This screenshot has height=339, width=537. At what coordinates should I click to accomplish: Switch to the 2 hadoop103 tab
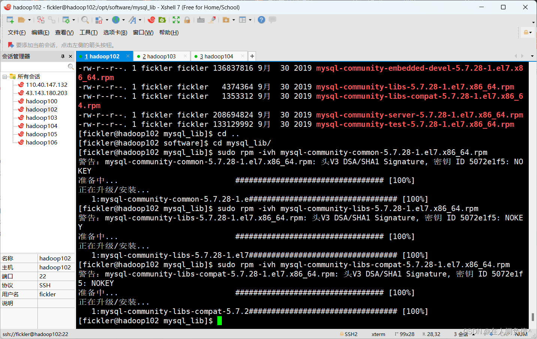click(x=159, y=56)
